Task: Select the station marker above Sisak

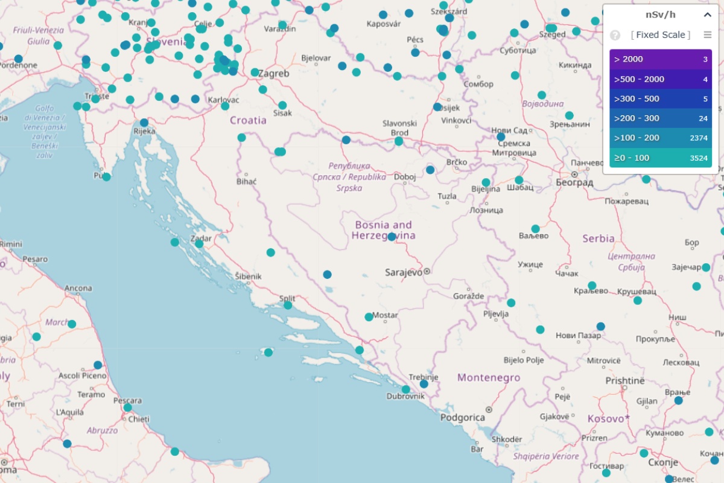Action: coord(282,105)
